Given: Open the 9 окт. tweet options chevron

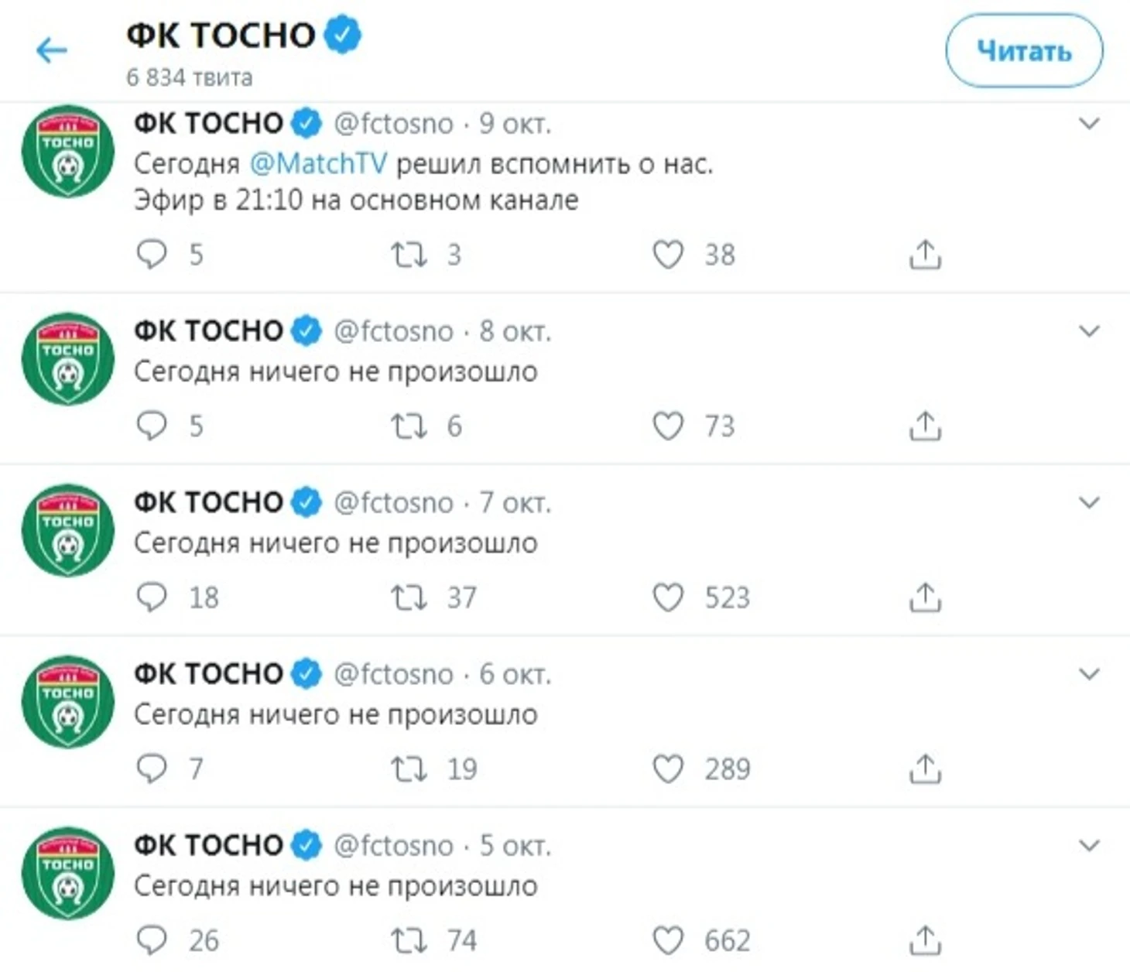Looking at the screenshot, I should point(1089,124).
